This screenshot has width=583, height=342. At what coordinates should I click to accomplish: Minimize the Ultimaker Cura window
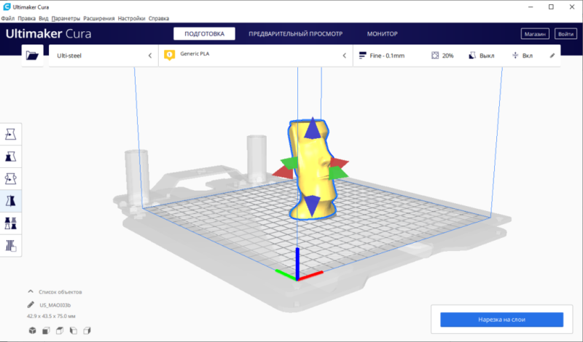531,7
